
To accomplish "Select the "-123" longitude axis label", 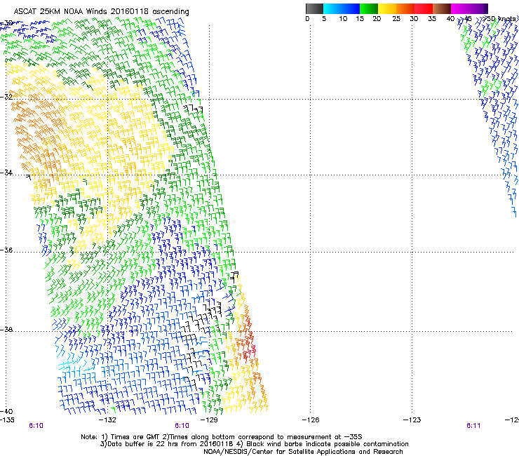I will click(x=412, y=420).
